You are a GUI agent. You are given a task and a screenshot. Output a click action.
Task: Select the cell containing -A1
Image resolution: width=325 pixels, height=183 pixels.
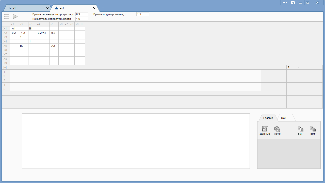click(x=15, y=28)
